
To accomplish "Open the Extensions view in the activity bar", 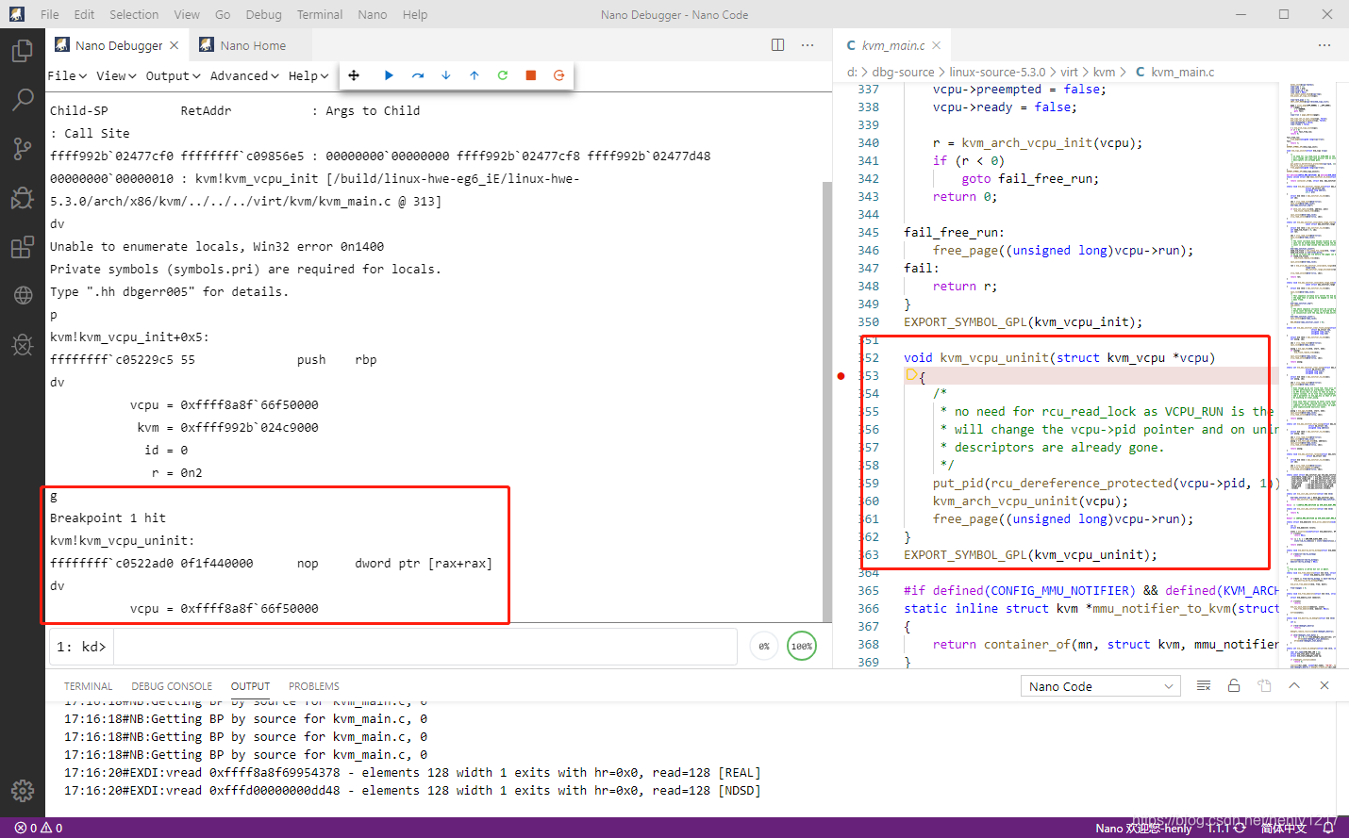I will point(23,247).
